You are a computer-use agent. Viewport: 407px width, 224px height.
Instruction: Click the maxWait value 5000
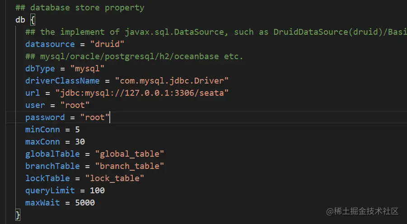[x=85, y=203]
